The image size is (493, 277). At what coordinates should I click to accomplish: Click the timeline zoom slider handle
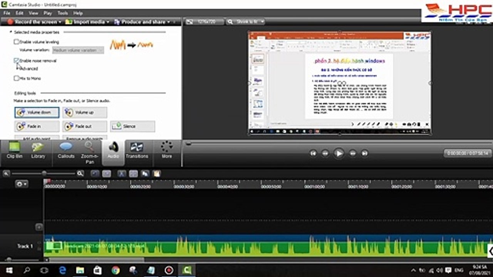[x=44, y=174]
